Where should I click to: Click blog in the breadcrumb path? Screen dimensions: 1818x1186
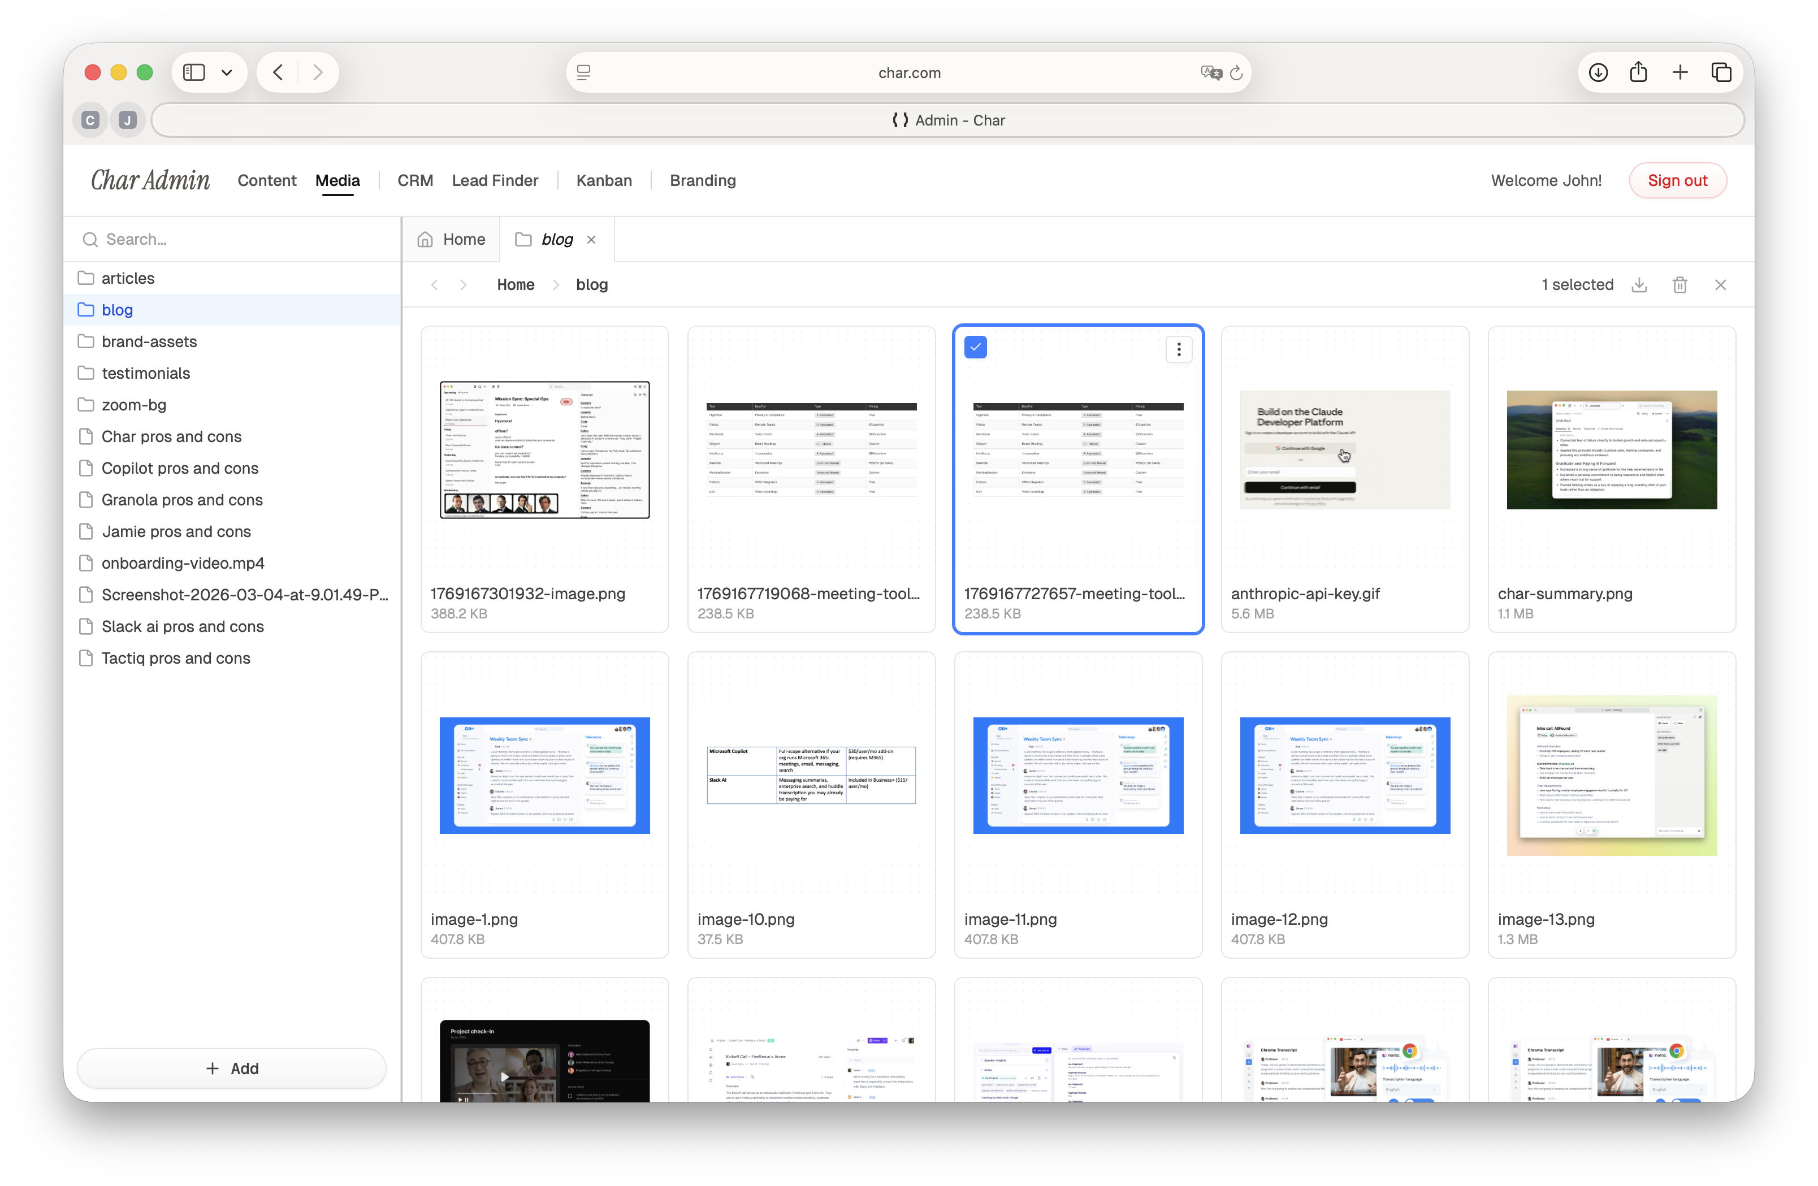coord(592,285)
